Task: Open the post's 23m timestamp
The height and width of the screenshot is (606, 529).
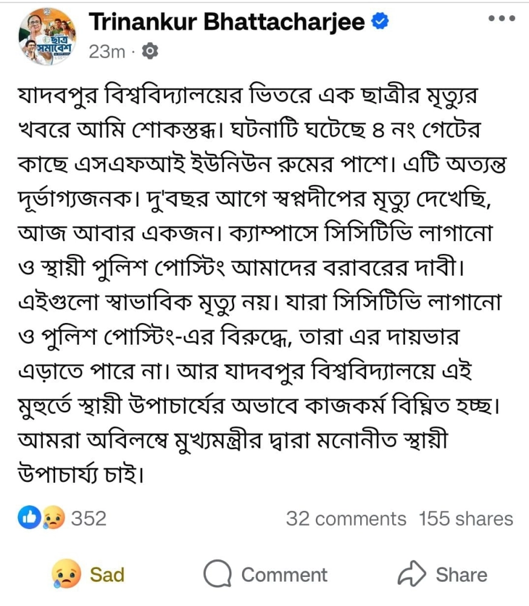Action: click(106, 53)
